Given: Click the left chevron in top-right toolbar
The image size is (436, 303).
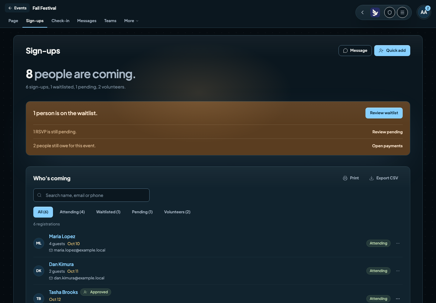Looking at the screenshot, I should pyautogui.click(x=362, y=12).
